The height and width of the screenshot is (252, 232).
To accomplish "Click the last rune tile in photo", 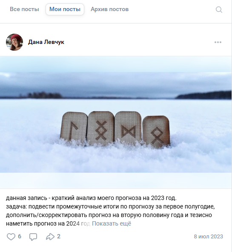I will click(156, 131).
